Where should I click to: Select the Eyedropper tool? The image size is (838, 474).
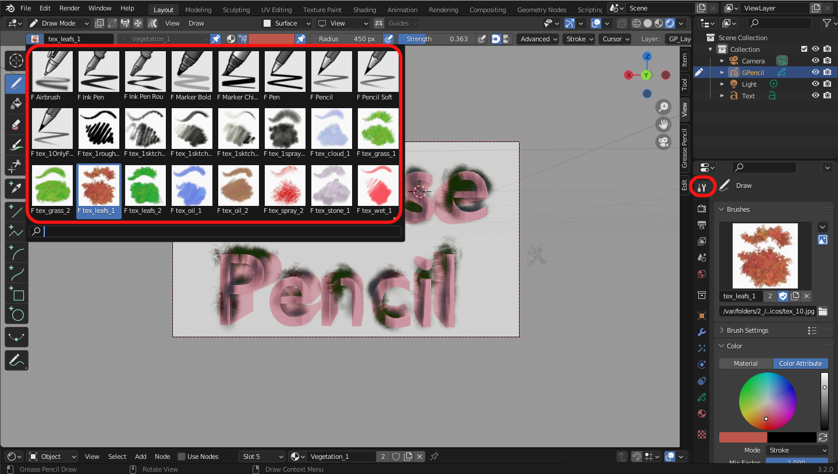16,188
